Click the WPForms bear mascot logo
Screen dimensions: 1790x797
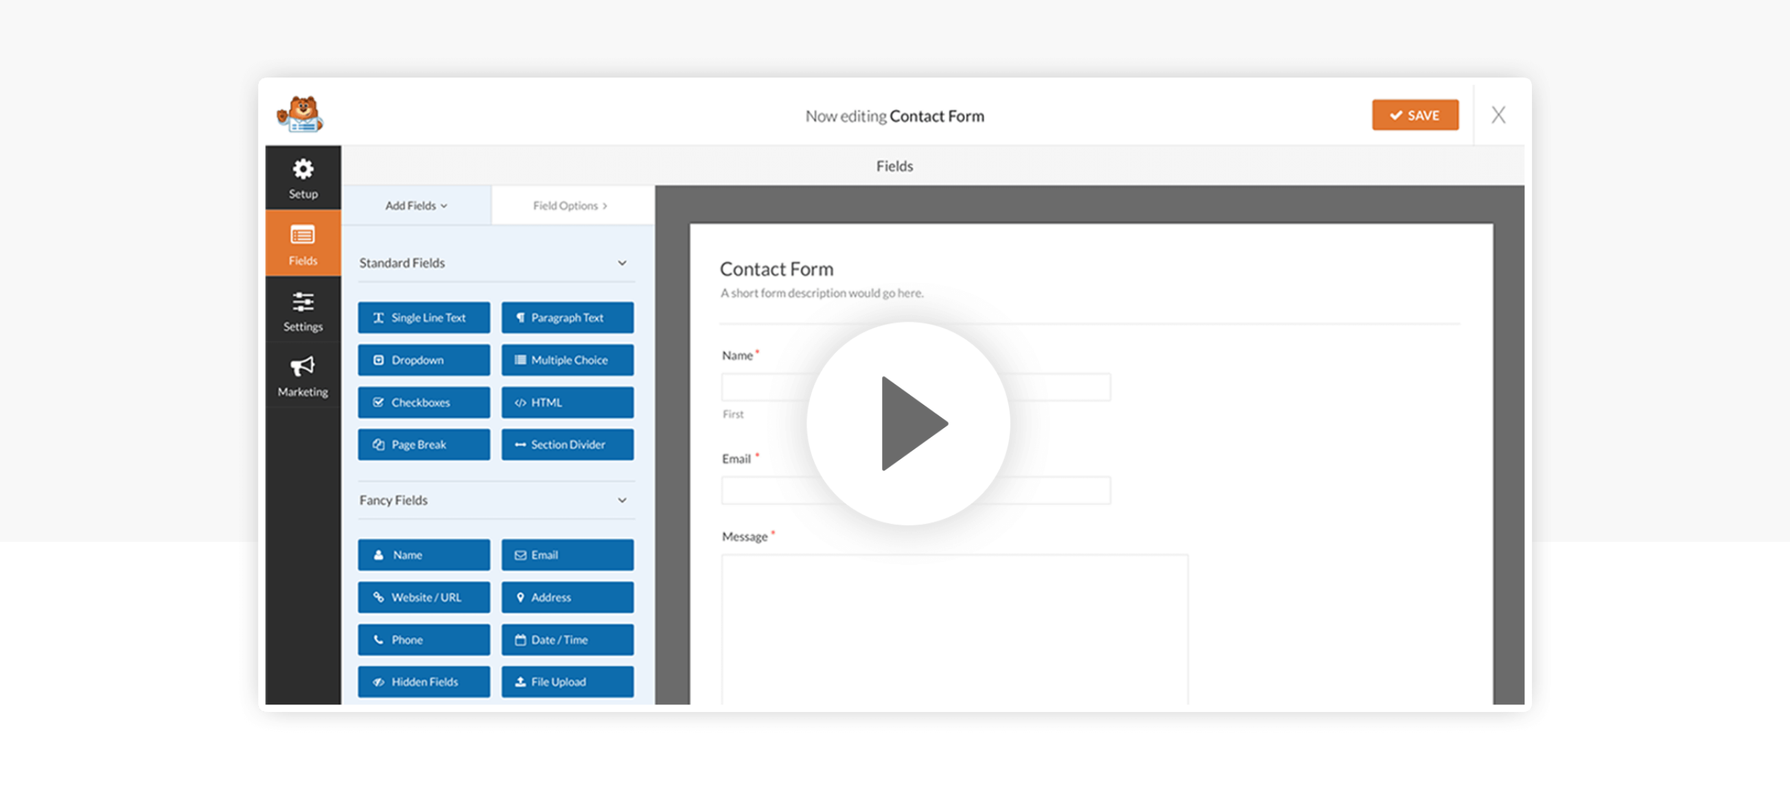click(x=300, y=115)
